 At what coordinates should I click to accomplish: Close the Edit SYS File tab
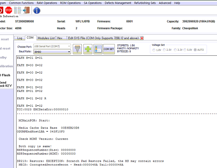[x=142, y=38]
